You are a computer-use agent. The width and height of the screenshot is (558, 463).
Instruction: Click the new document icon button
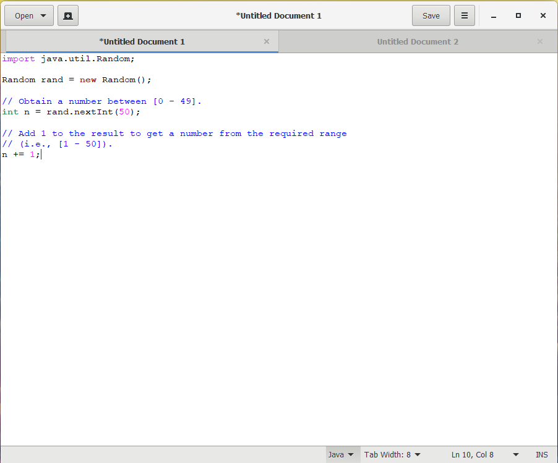(x=68, y=16)
